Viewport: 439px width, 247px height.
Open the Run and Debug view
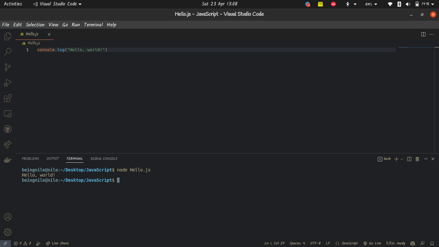point(8,83)
